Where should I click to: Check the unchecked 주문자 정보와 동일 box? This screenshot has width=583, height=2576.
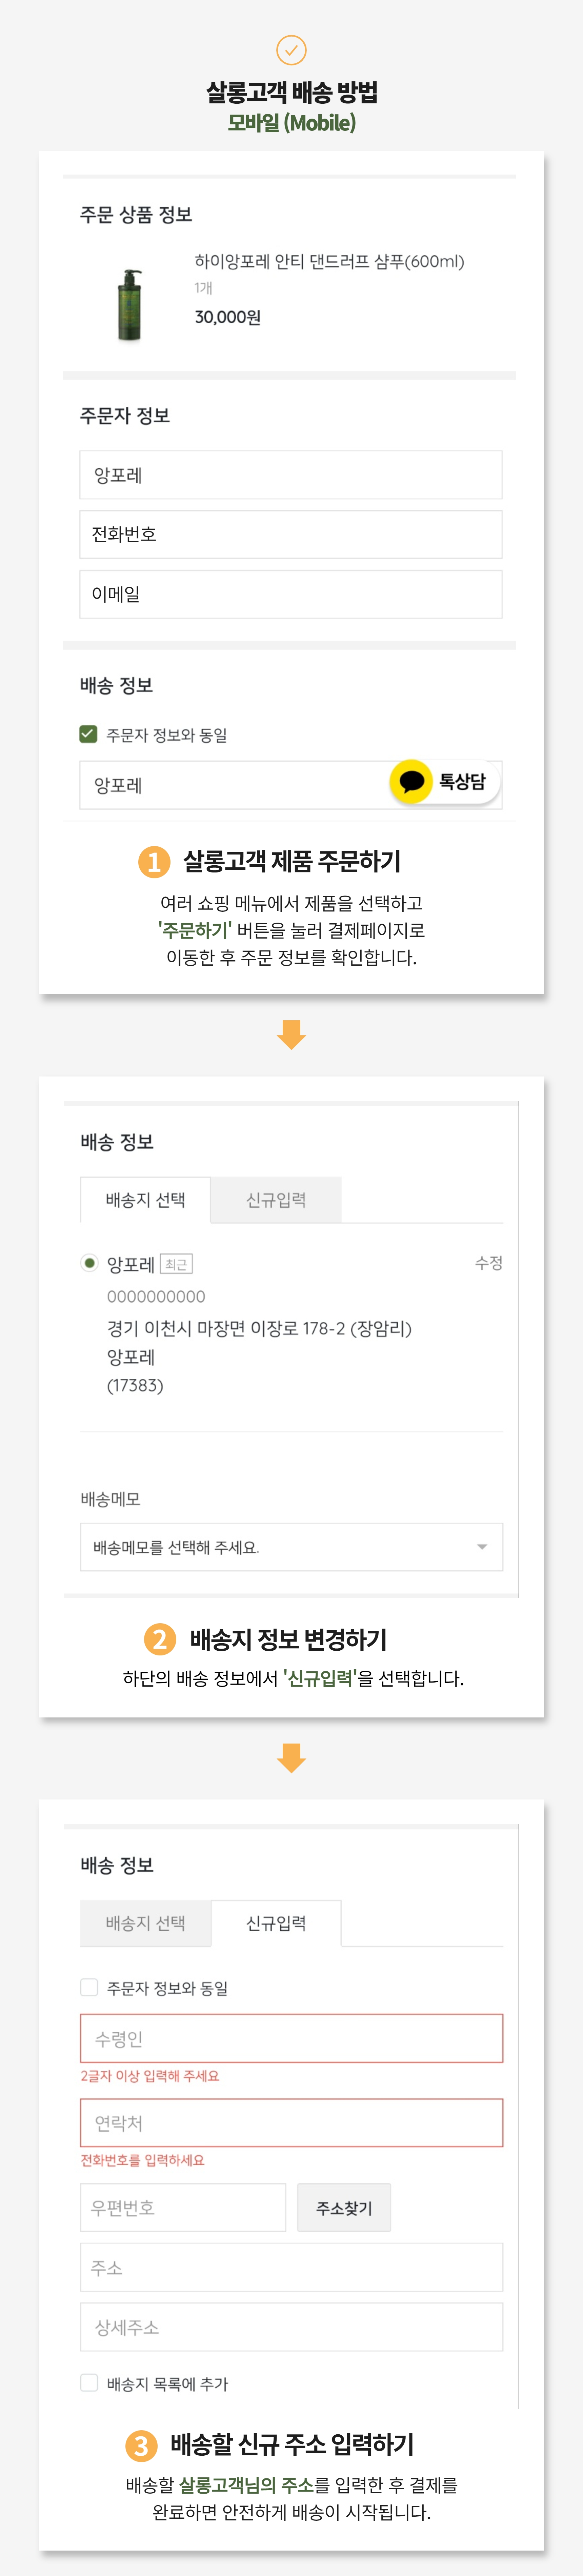point(89,1987)
